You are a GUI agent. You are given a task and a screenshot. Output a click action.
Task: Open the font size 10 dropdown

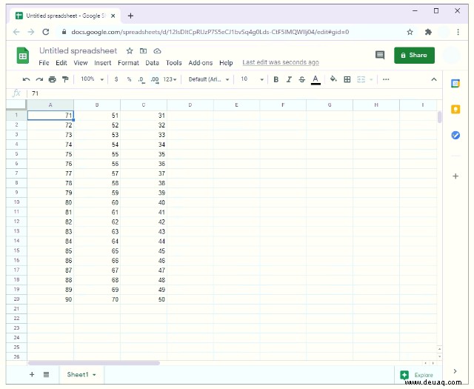coord(252,79)
